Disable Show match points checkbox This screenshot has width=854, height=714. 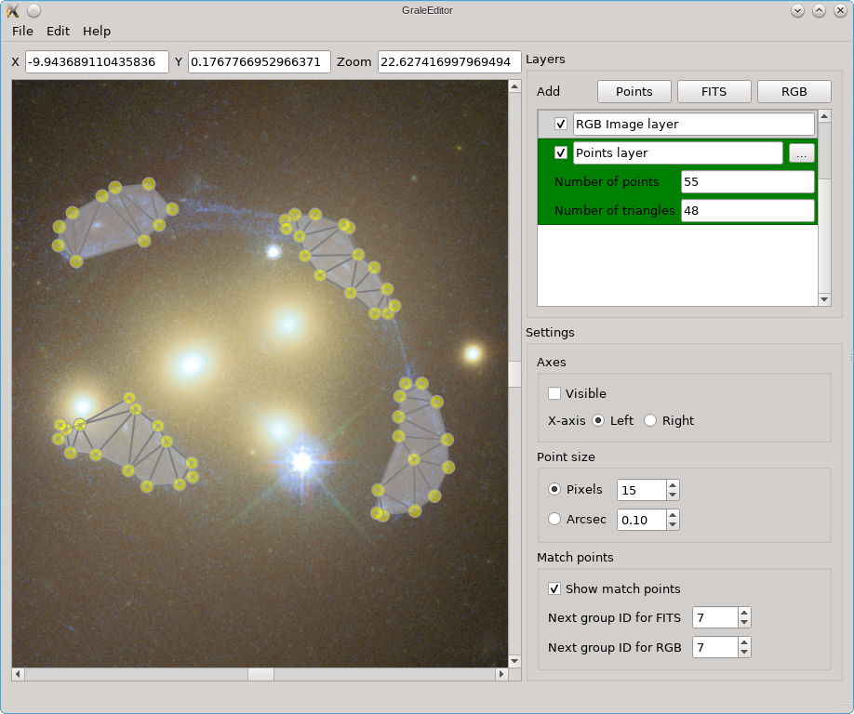click(x=554, y=588)
